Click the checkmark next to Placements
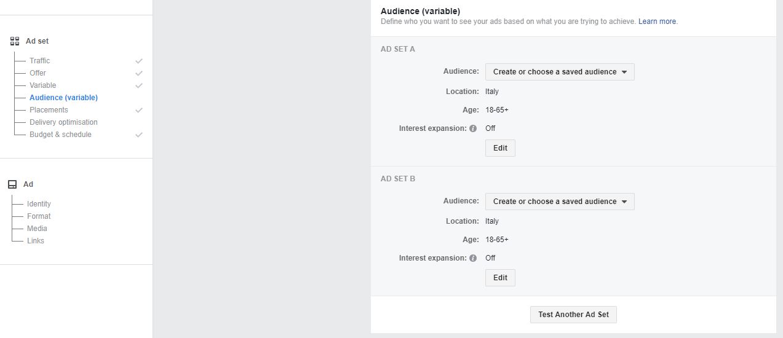Viewport: 783px width, 338px height. point(139,110)
